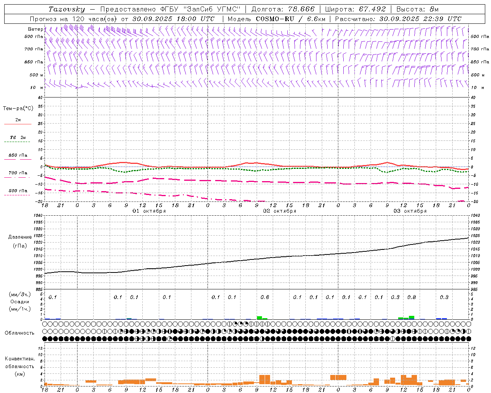Screen dimensions: 491x393
Task: Click the '500 м' wind level label on left
Action: tap(36, 75)
